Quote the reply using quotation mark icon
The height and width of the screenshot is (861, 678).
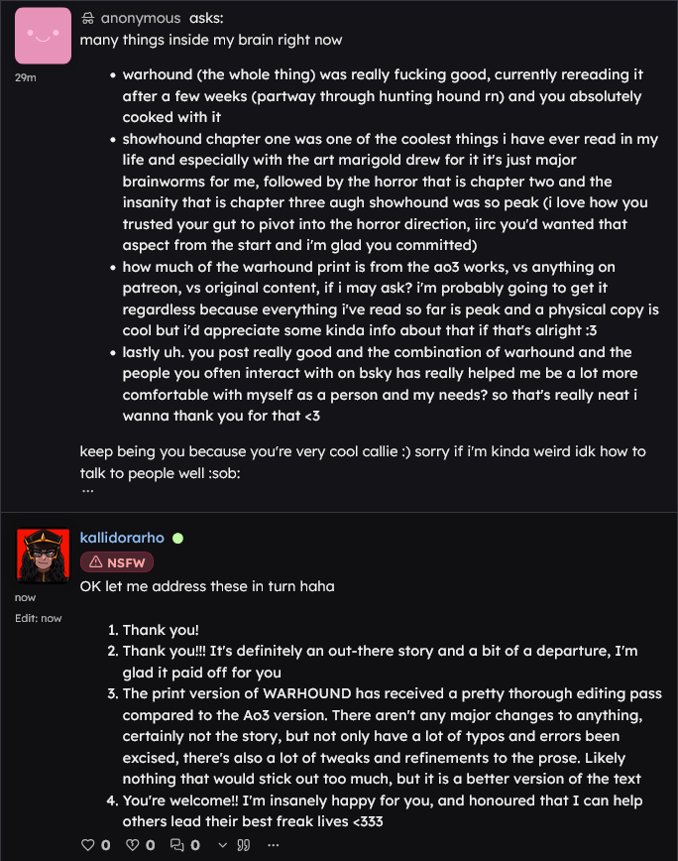point(243,845)
